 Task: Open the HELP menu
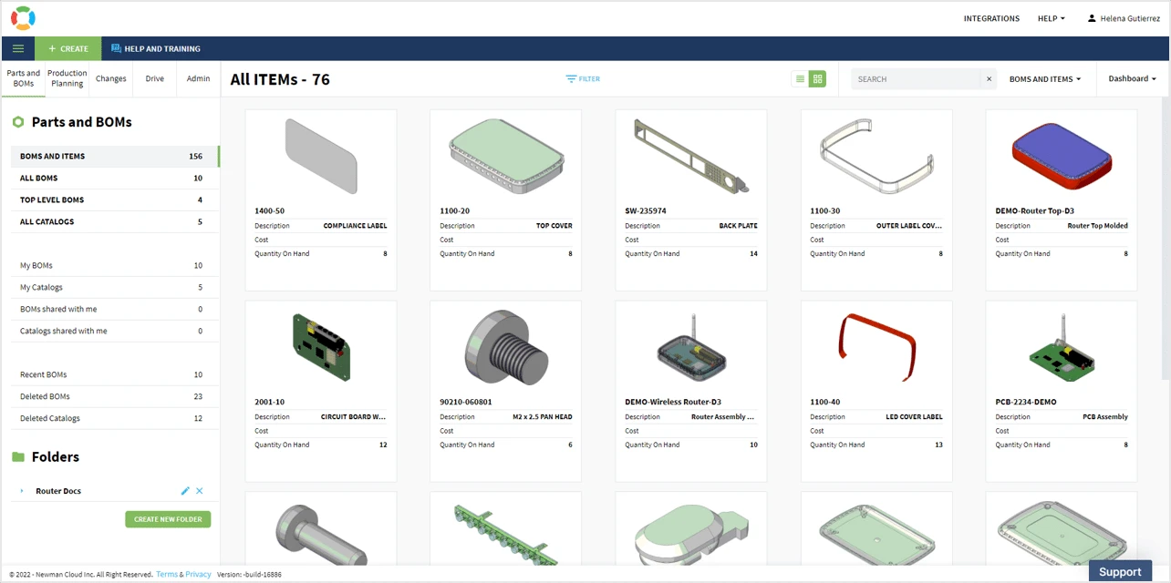[x=1051, y=18]
